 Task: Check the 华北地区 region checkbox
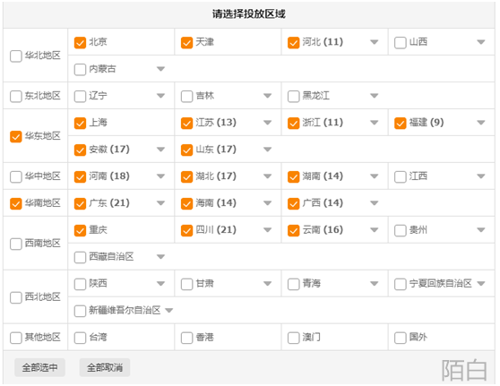click(x=16, y=56)
